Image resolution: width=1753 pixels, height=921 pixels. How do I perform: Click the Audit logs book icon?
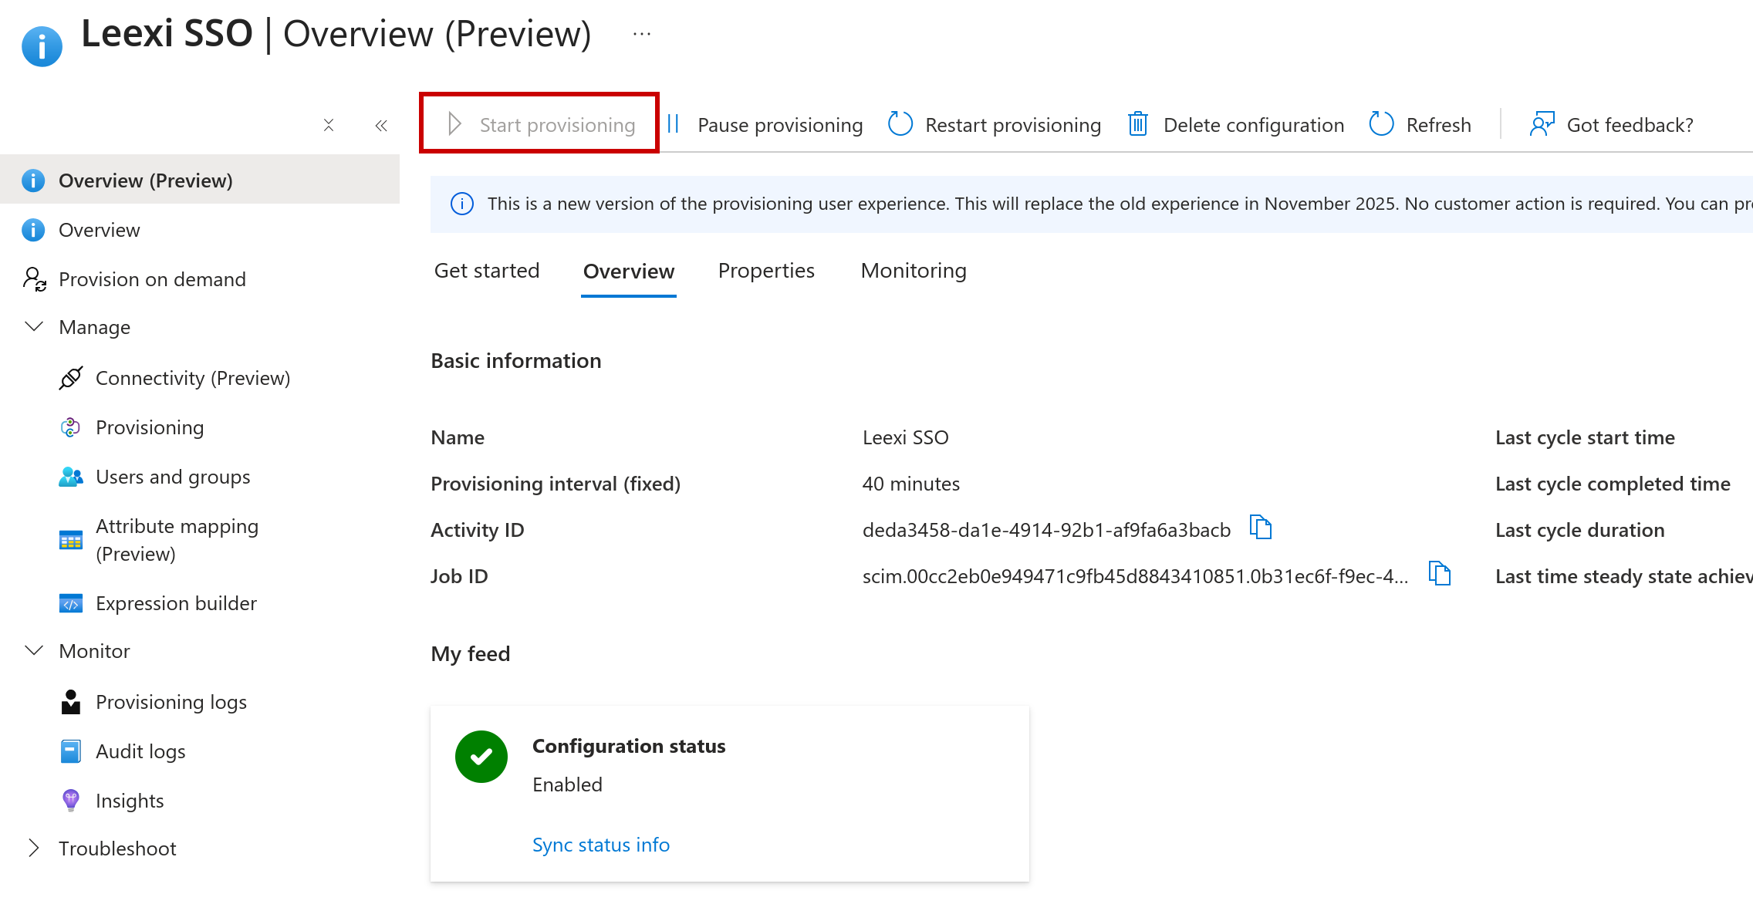[x=71, y=751]
